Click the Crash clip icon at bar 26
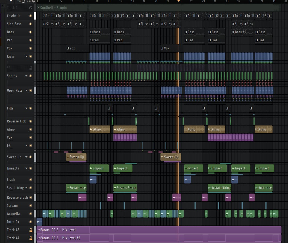Image resolution: width=288 pixels, height=243 pixels. tap(186, 179)
